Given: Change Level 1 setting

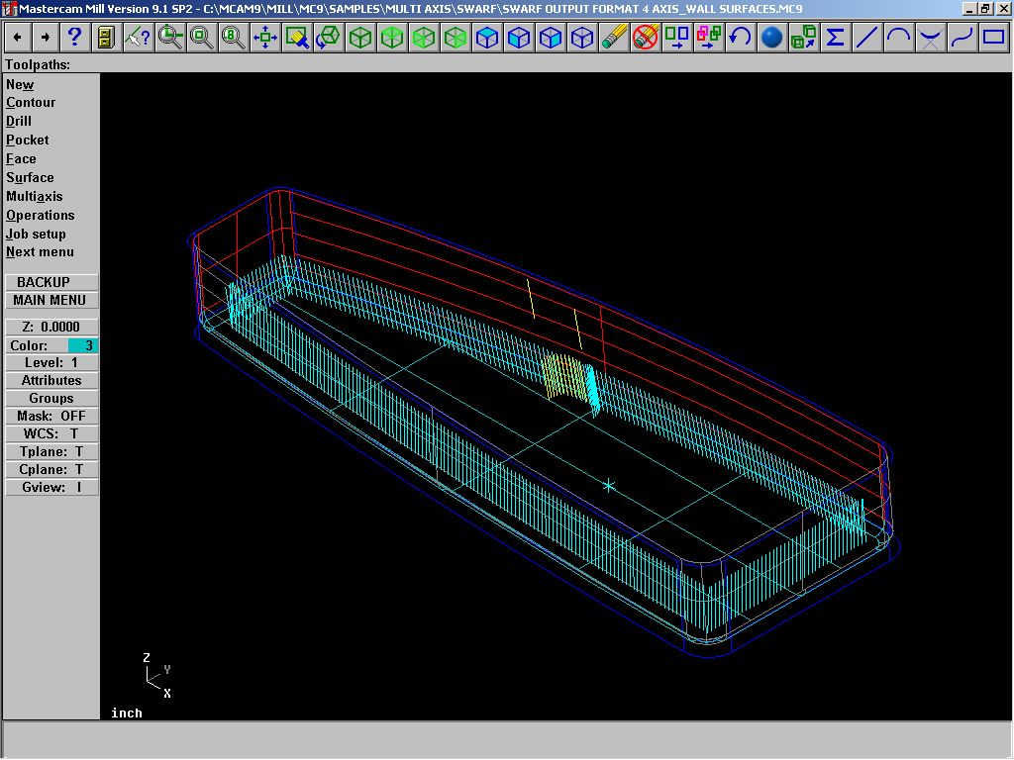Looking at the screenshot, I should [x=51, y=363].
